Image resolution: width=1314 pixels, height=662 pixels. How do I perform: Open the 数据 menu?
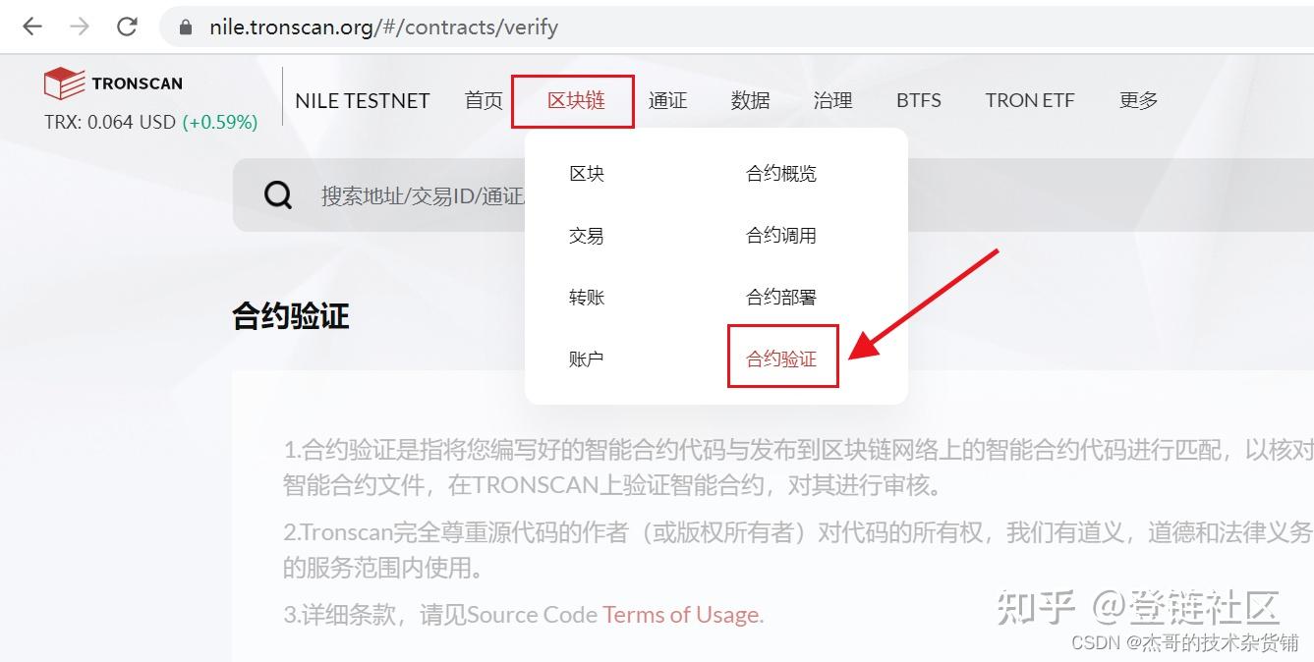(x=750, y=100)
